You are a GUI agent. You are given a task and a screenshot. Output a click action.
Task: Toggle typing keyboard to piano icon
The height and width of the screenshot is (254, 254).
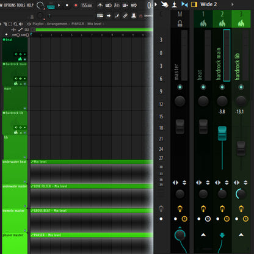point(100,15)
